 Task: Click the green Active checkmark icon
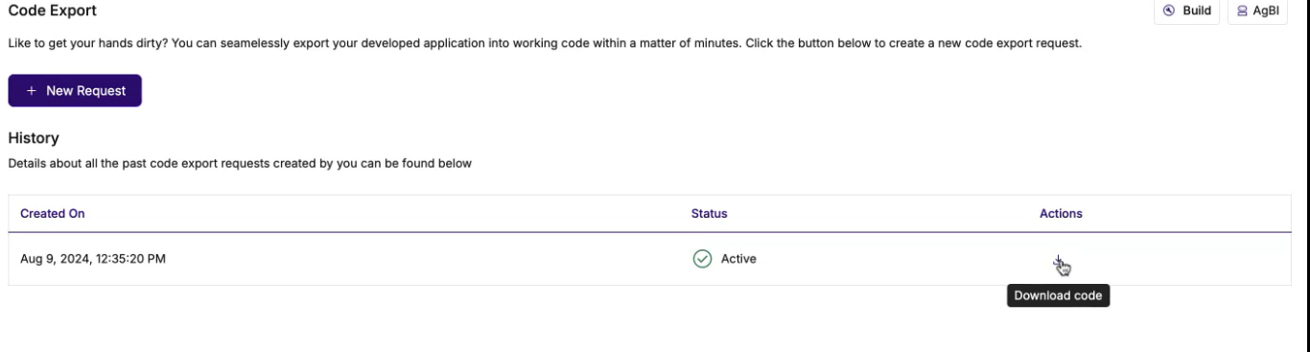coord(702,259)
